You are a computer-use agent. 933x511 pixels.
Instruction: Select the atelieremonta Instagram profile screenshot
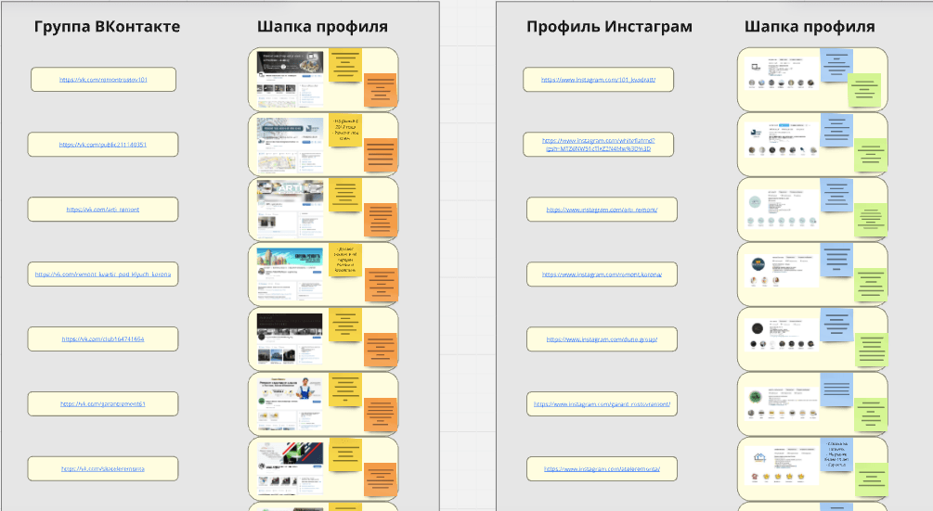pos(782,466)
